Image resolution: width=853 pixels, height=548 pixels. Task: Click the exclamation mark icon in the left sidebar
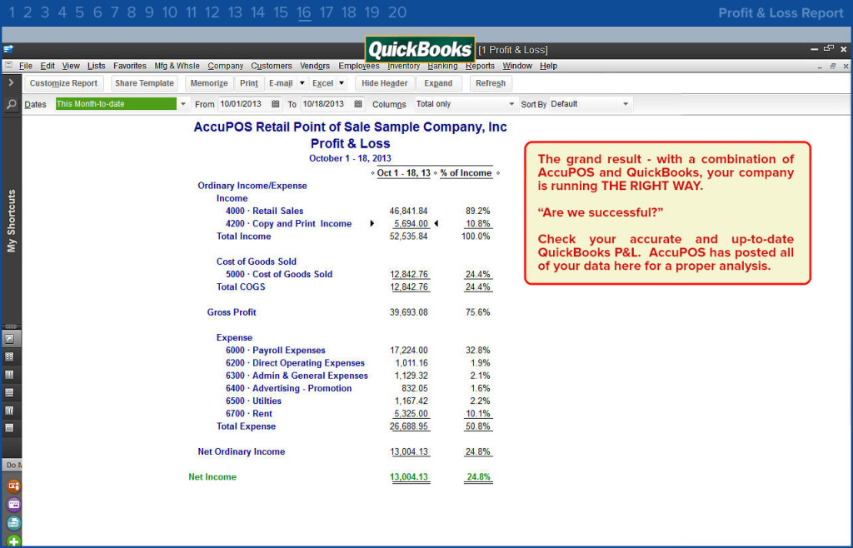pyautogui.click(x=10, y=375)
